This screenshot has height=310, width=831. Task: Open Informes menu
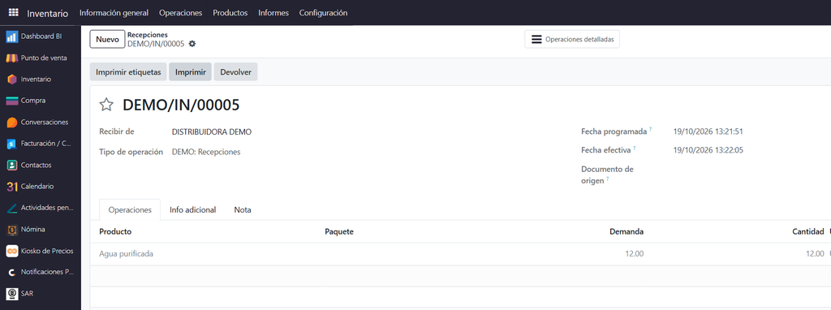pyautogui.click(x=273, y=13)
